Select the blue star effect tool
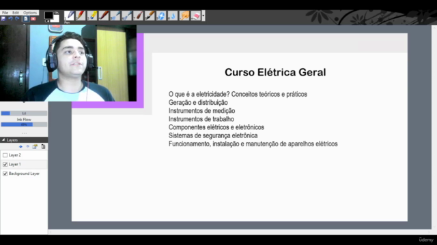The width and height of the screenshot is (437, 245). 161,16
